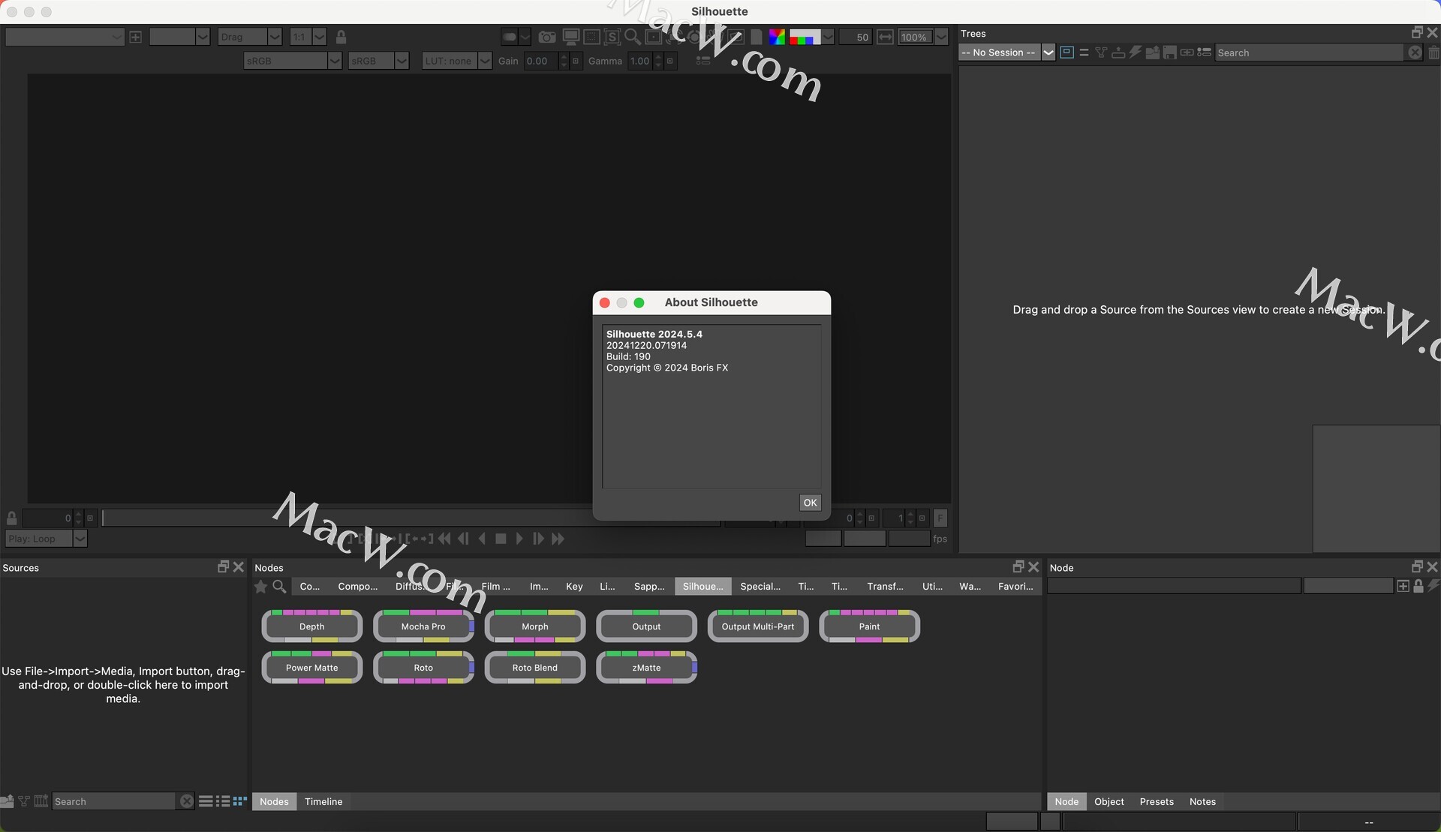Select the Silhoue... node category tab
The height and width of the screenshot is (832, 1441).
point(702,587)
